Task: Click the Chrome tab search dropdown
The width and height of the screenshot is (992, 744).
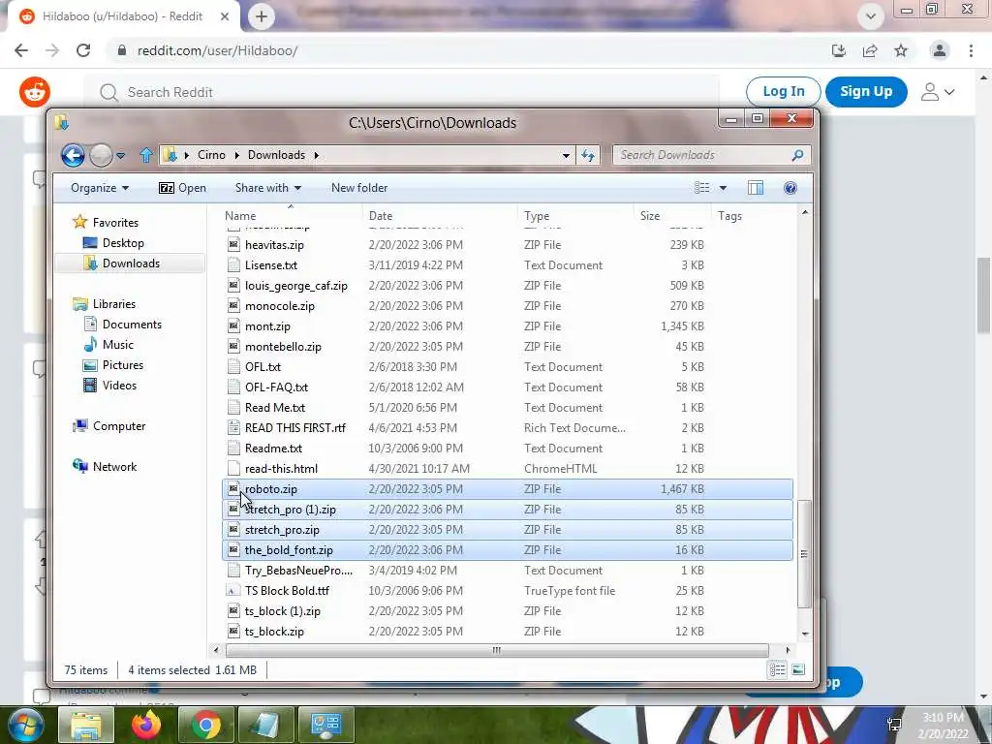Action: 871,17
